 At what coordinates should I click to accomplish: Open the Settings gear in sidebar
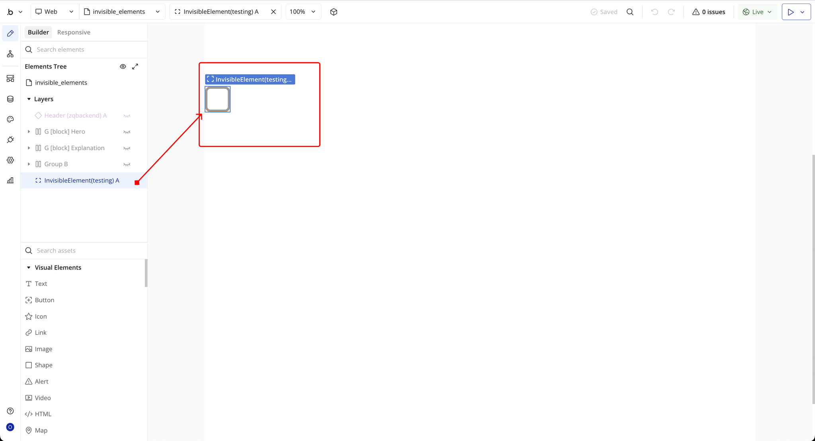coord(10,160)
